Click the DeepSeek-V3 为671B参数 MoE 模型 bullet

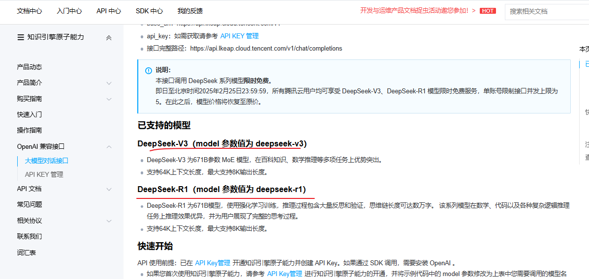264,160
